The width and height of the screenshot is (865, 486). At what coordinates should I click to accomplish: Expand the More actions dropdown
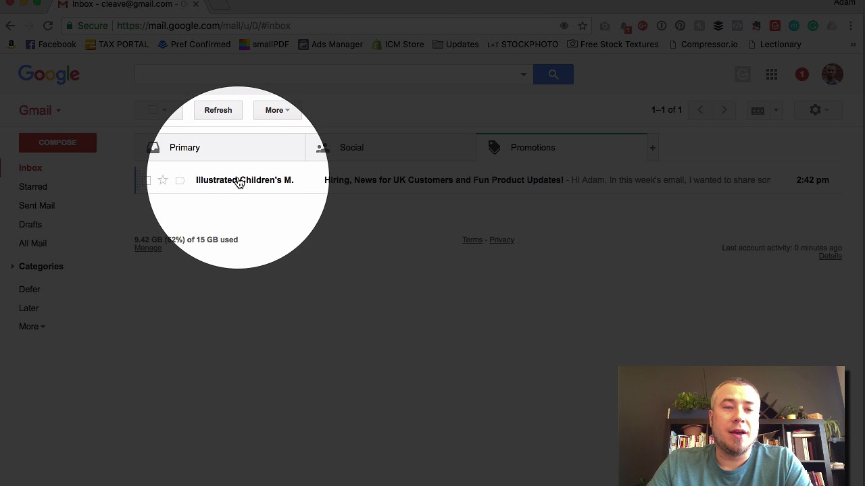tap(277, 110)
